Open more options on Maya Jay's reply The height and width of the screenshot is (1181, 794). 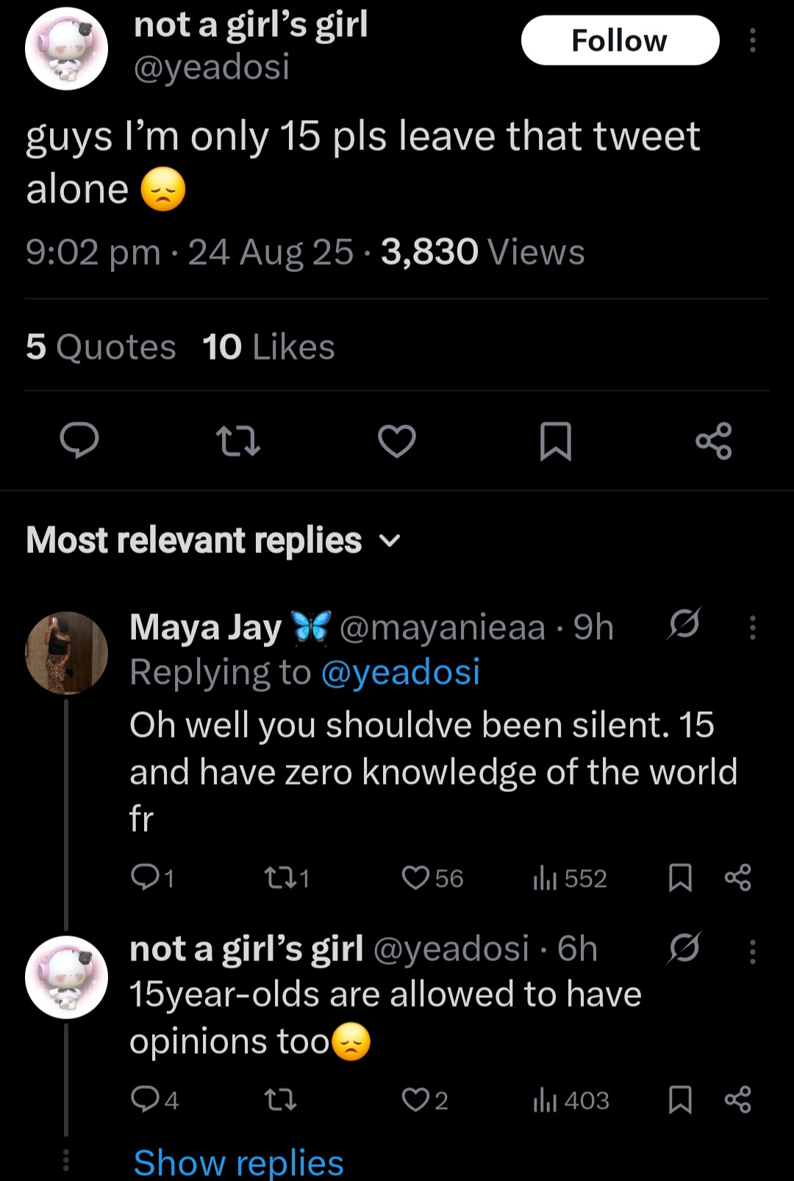pos(752,627)
